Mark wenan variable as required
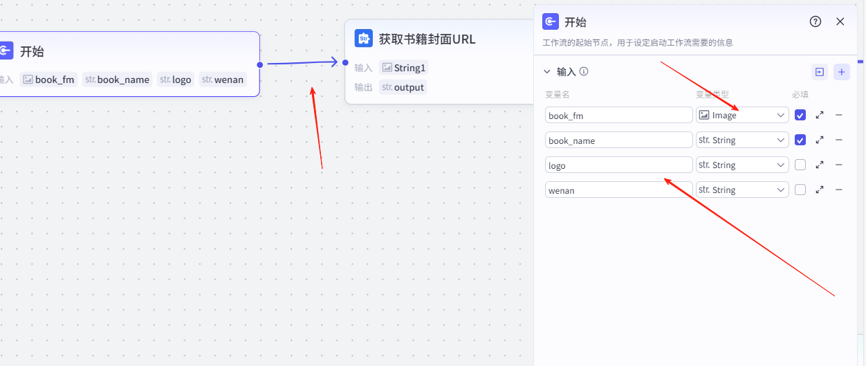The width and height of the screenshot is (866, 366). 800,190
